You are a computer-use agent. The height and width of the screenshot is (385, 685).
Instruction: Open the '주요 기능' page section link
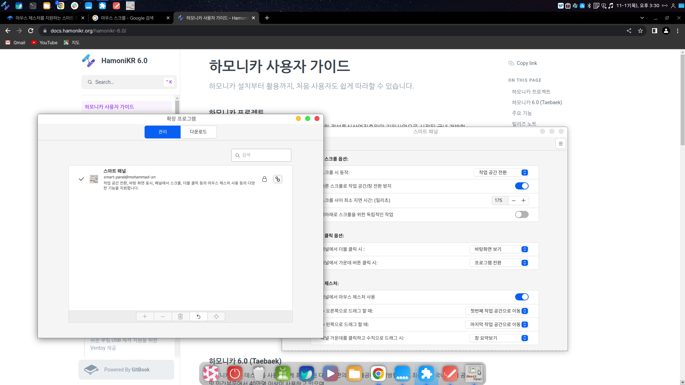[x=522, y=113]
